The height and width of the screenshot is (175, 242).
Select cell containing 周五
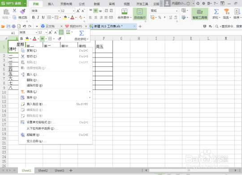click(x=104, y=47)
